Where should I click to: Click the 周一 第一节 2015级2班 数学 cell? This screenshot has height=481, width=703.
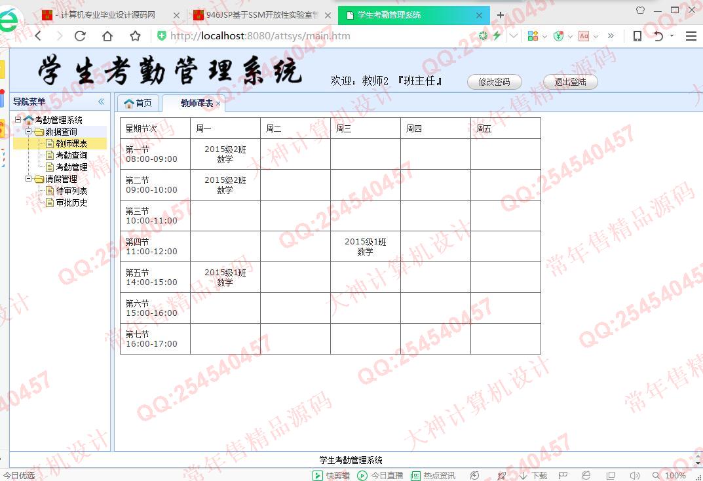(225, 154)
